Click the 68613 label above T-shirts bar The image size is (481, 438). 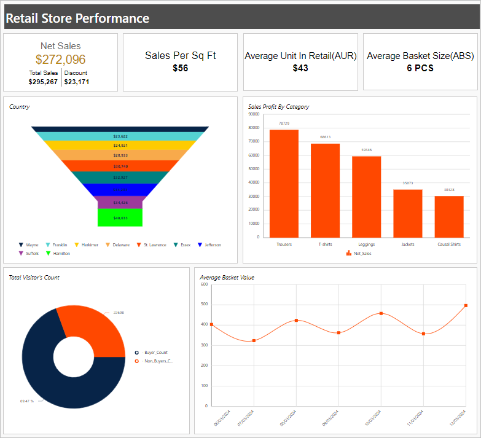[325, 137]
